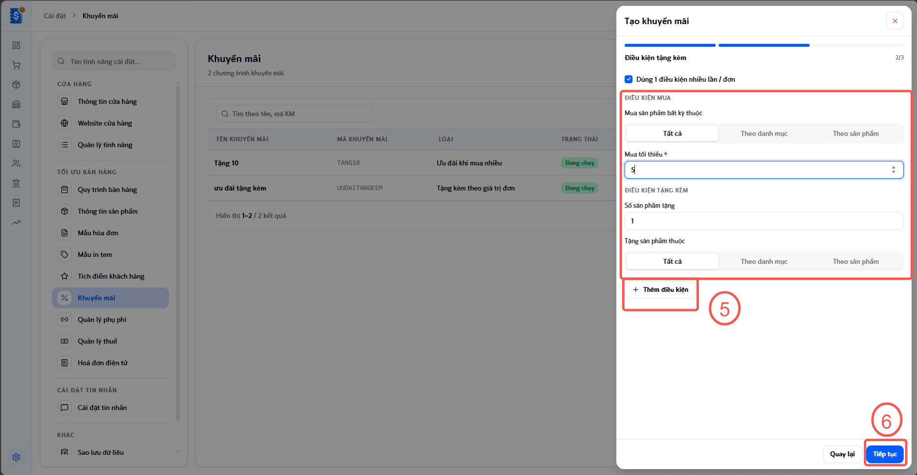This screenshot has height=475, width=917.
Task: Open the analytics trend icon in left rail
Action: coord(16,222)
